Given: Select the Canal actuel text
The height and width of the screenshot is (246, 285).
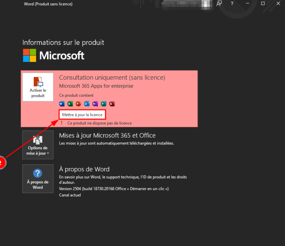Looking at the screenshot, I should (70, 195).
